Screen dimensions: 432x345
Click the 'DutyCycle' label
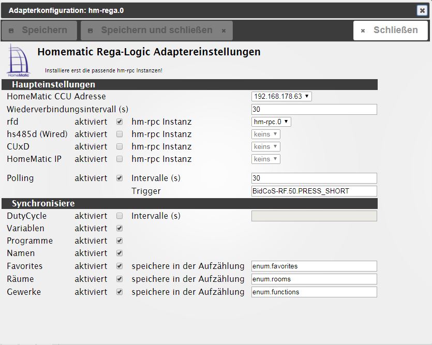pos(27,216)
